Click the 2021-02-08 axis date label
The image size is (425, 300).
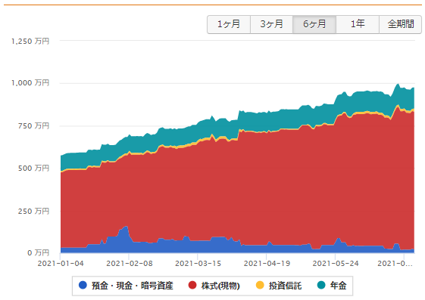coord(130,264)
